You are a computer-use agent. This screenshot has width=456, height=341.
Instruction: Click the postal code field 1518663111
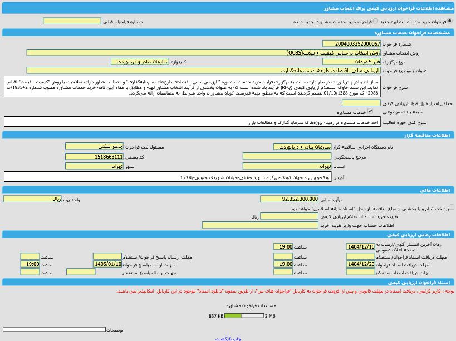94,156
